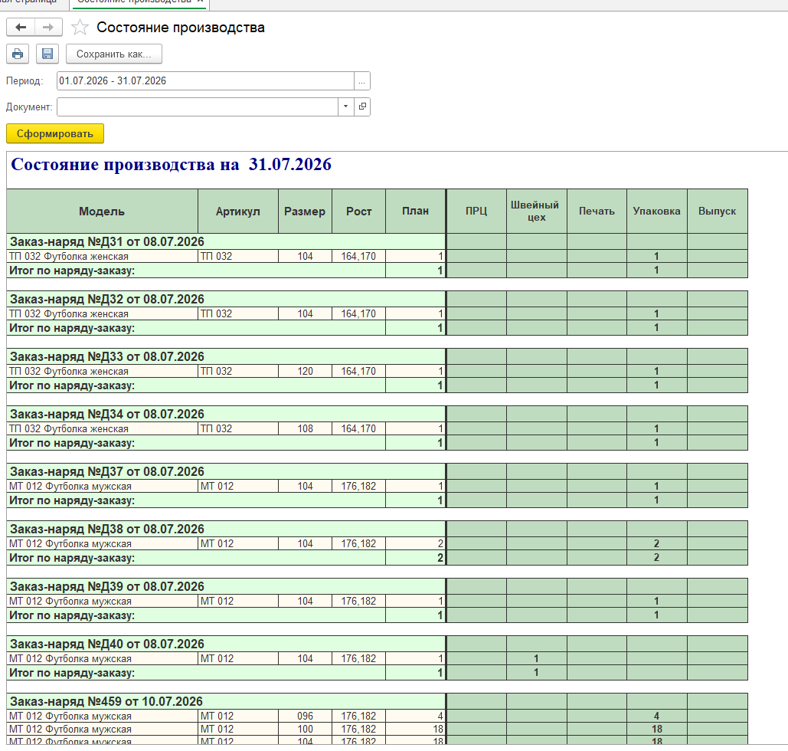
Task: Select the Швейный цех column header
Action: (536, 212)
